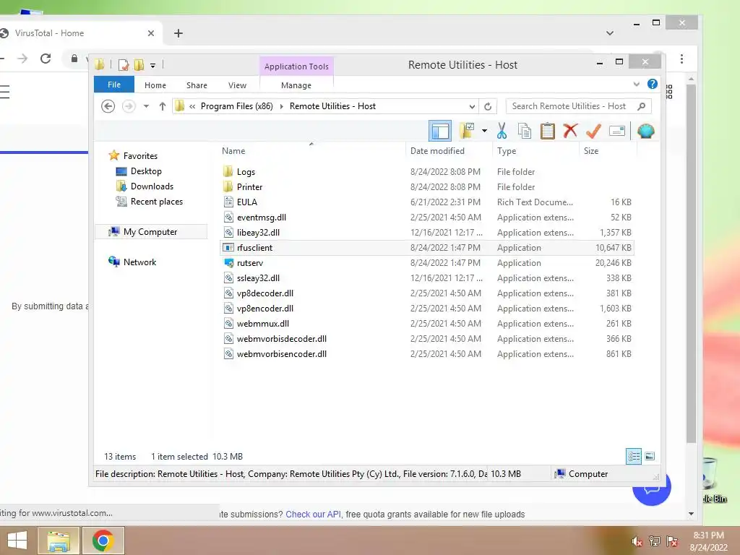Select Favorites in navigation pane
Viewport: 740px width, 555px height.
(140, 156)
